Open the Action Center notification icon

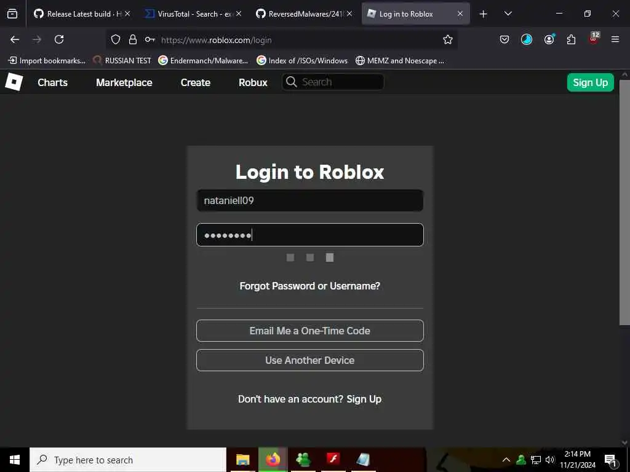[x=610, y=460]
